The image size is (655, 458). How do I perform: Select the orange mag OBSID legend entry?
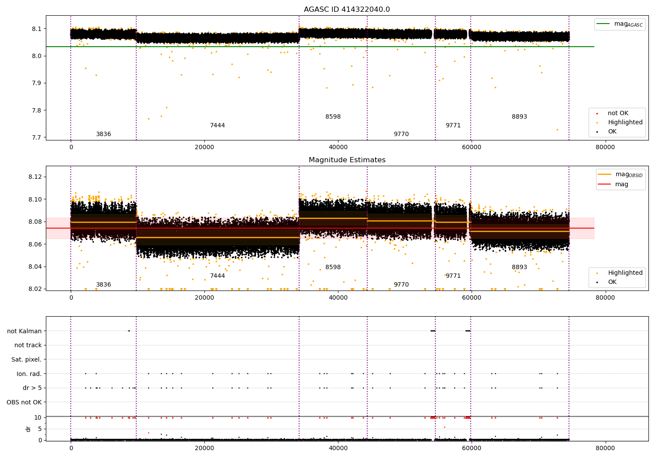(621, 174)
